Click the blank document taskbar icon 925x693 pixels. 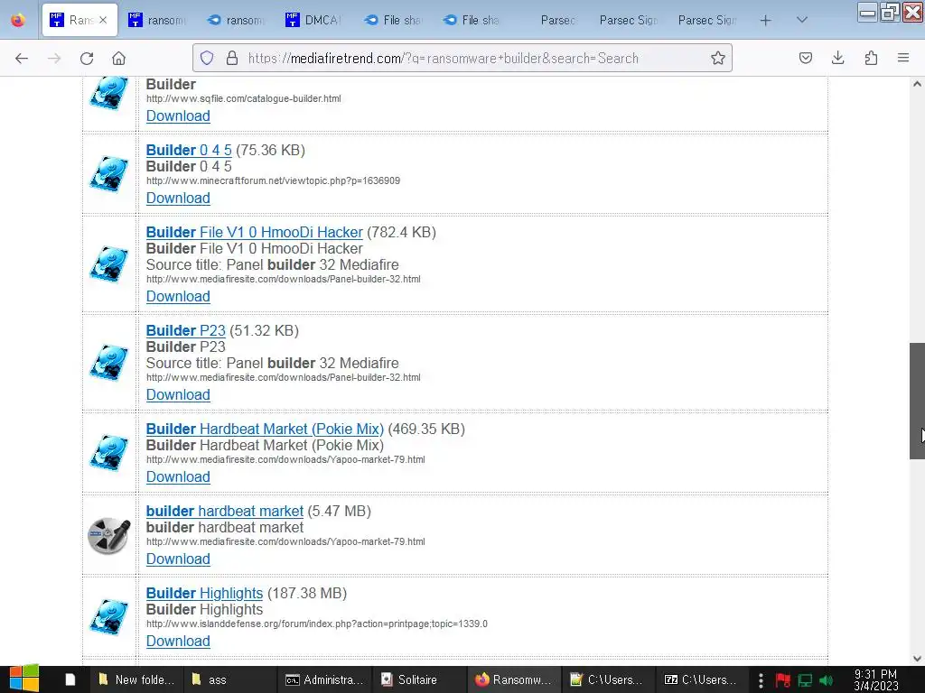[x=70, y=679]
